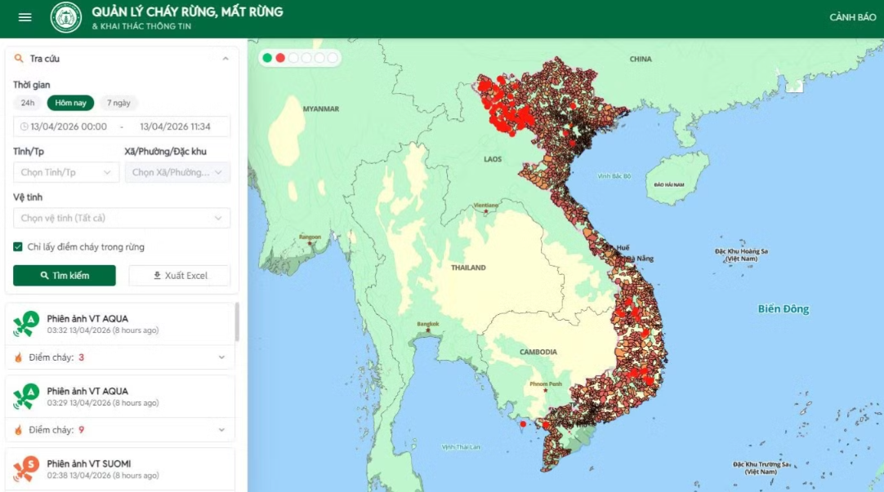Click the AQUA satellite icon at 03:29
Image resolution: width=884 pixels, height=492 pixels.
(x=26, y=397)
